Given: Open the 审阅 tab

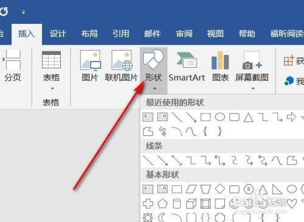Looking at the screenshot, I should [184, 34].
